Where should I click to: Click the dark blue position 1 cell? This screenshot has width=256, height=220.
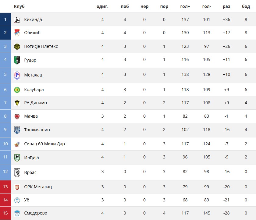[x=5, y=20]
